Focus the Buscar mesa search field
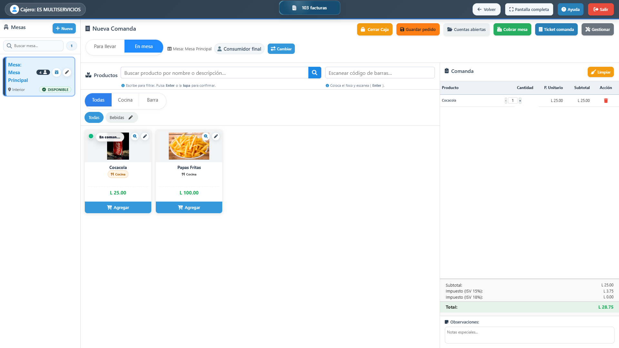Image resolution: width=619 pixels, height=348 pixels. (33, 46)
